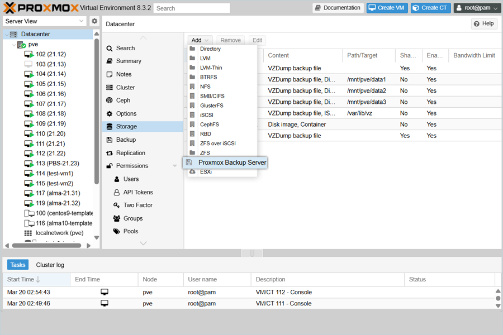503x335 pixels.
Task: Select the Replication icon in sidebar
Action: click(x=110, y=153)
